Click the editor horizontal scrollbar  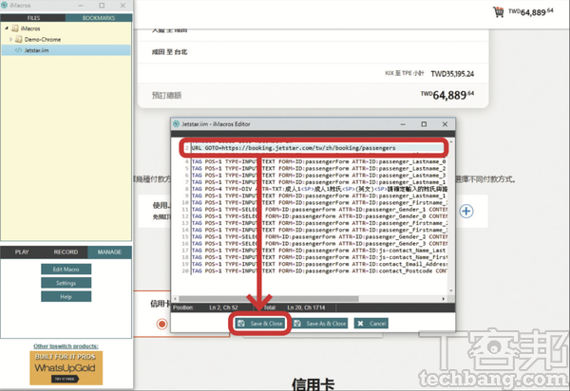click(x=269, y=298)
